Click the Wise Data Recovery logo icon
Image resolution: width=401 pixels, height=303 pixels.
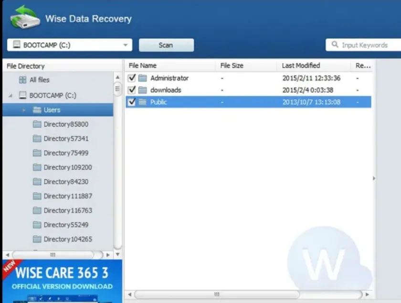(x=25, y=18)
